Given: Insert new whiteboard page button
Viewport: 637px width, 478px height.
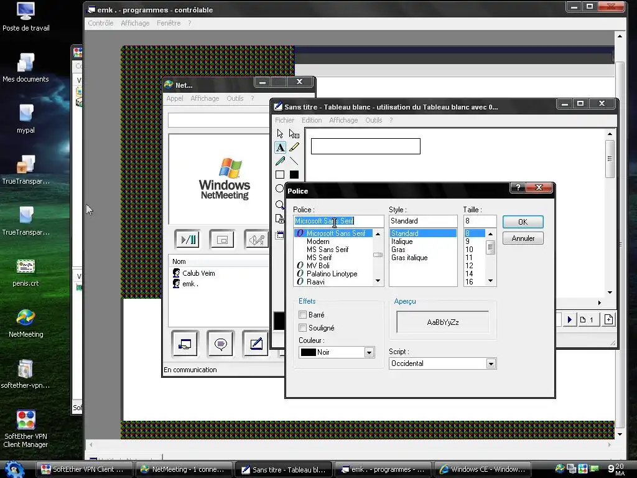Looking at the screenshot, I should coord(608,320).
